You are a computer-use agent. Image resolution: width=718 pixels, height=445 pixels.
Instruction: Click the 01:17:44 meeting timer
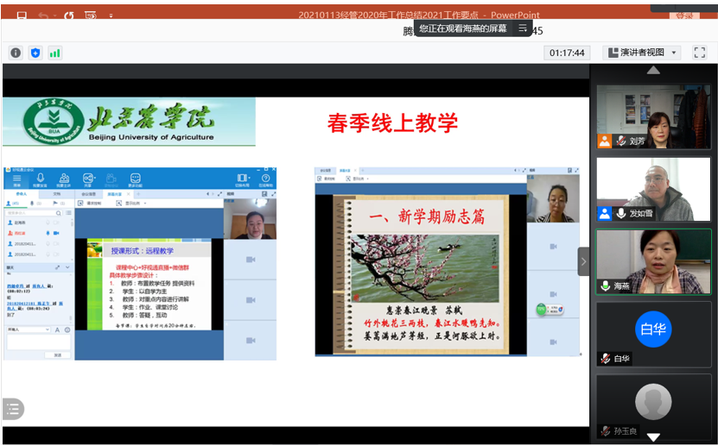pos(567,53)
